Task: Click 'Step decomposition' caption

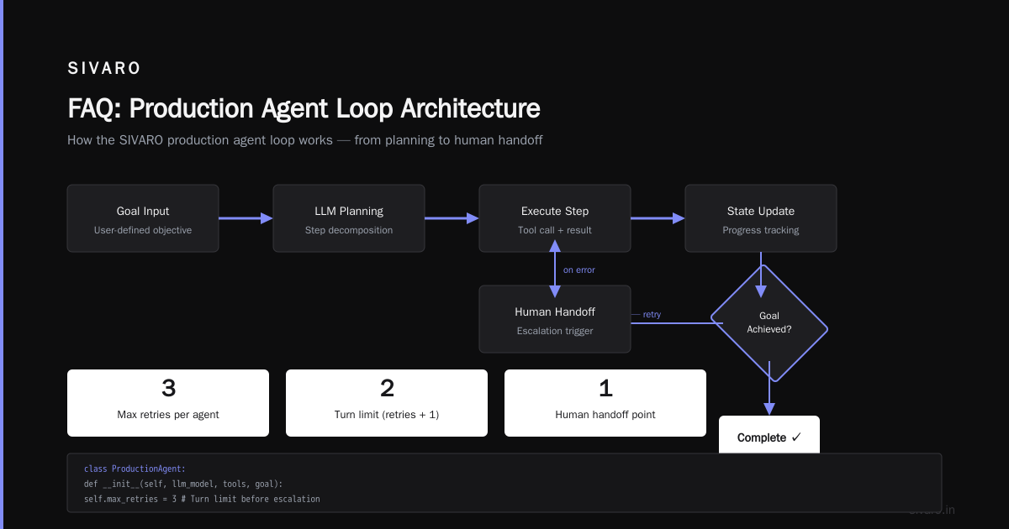Action: (x=349, y=230)
